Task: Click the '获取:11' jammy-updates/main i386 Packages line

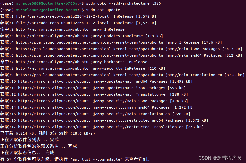Action: 93,88
